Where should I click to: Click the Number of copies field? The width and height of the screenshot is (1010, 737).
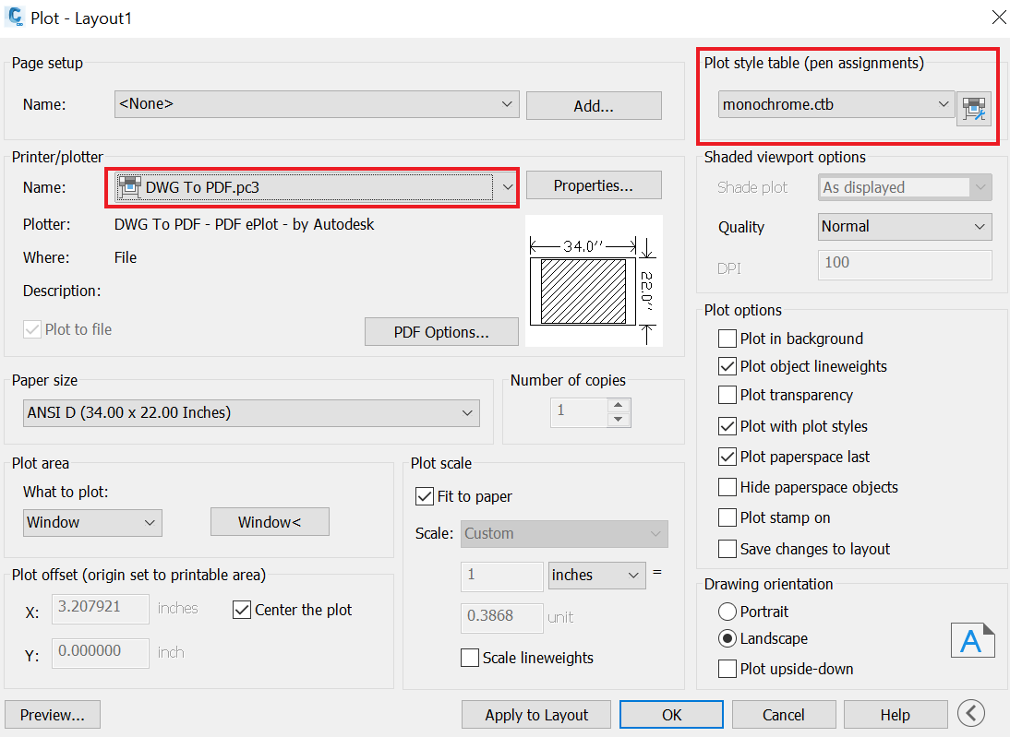click(x=579, y=412)
